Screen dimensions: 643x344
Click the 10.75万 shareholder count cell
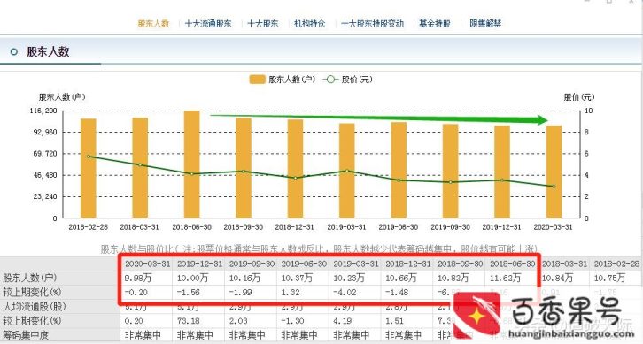(609, 278)
